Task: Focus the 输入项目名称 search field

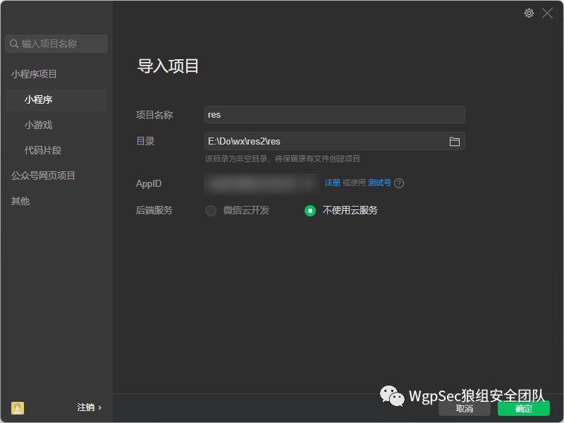Action: 56,44
